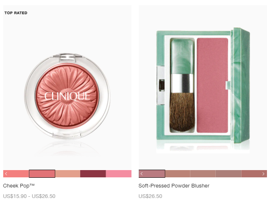Choose the peach nude Cheek Pop shade

(x=68, y=174)
